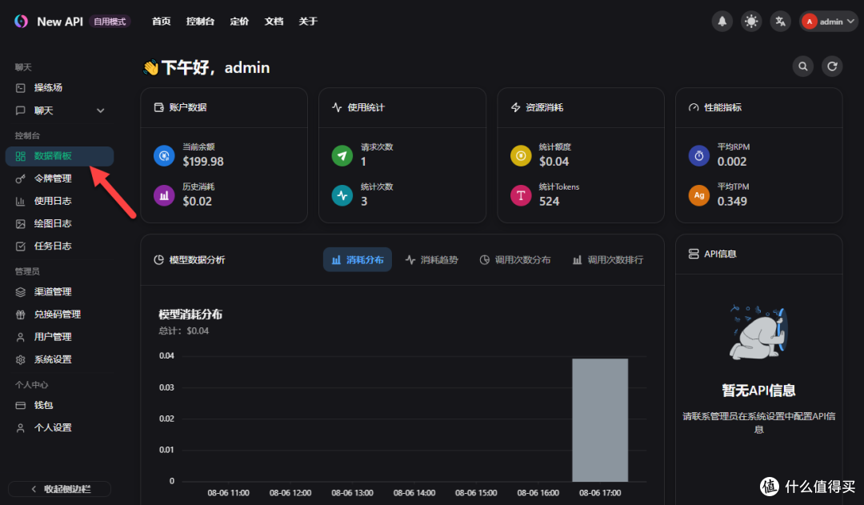Click the purple 历史消耗 icon
This screenshot has height=505, width=864.
(x=164, y=196)
